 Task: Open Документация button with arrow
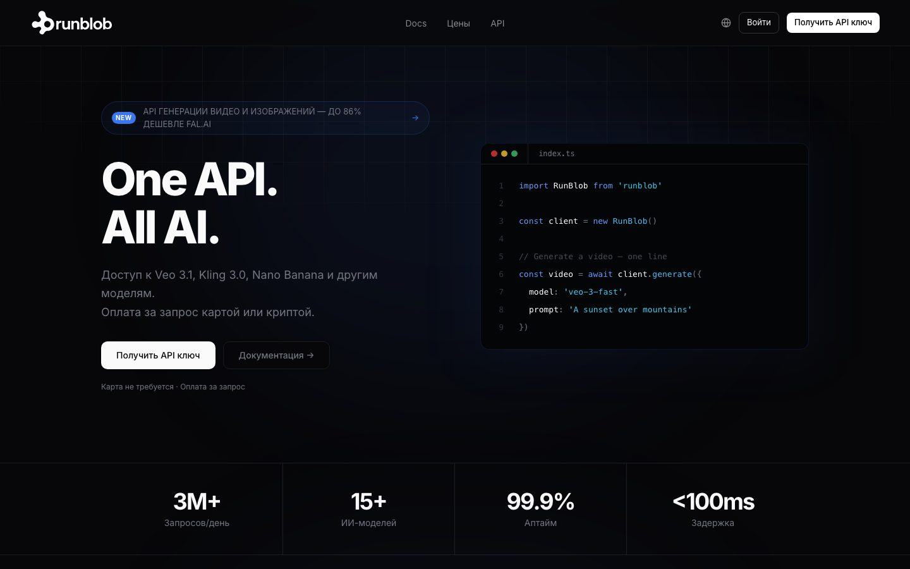276,355
